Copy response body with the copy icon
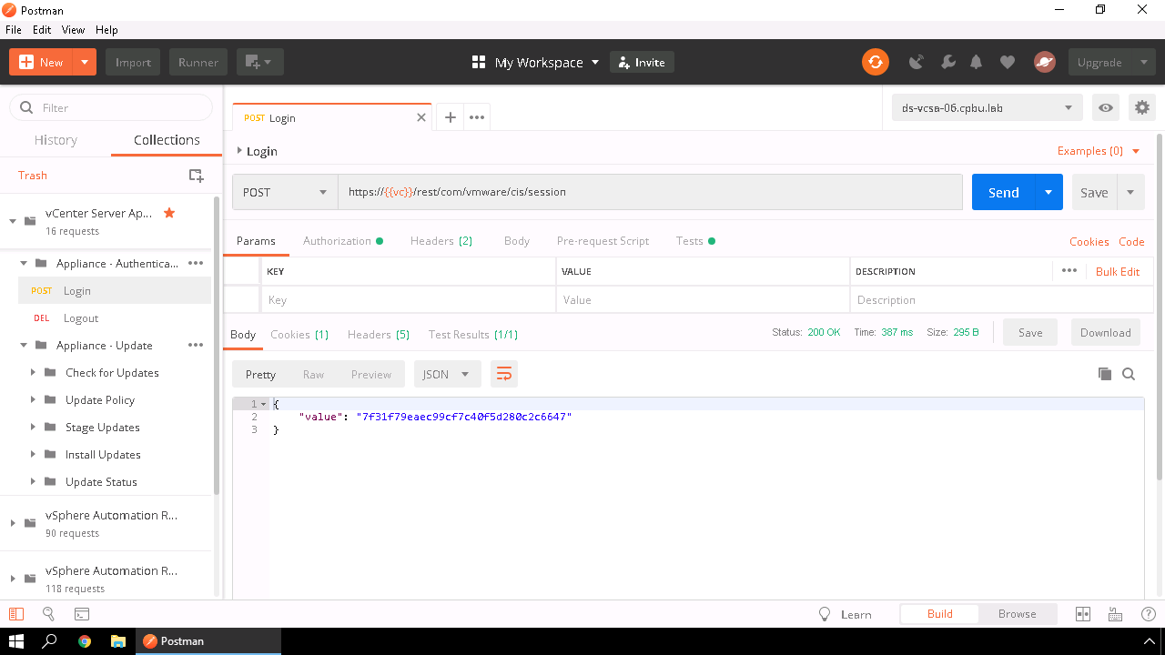 tap(1105, 374)
